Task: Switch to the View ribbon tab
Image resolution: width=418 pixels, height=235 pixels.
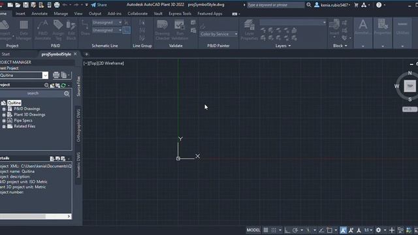Action: [78, 14]
